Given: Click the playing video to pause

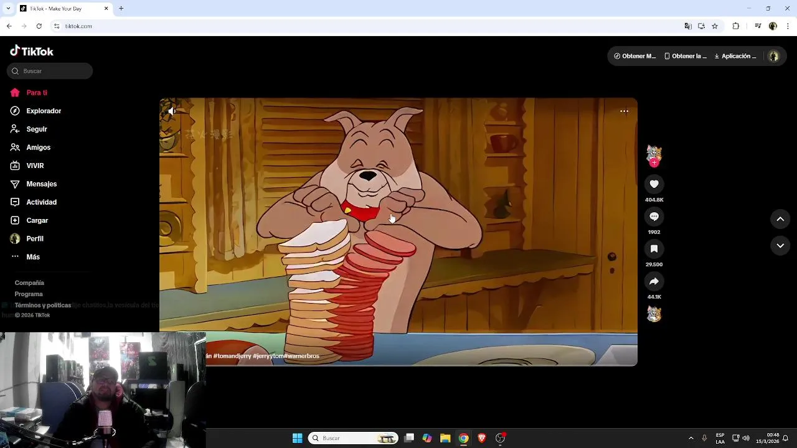Looking at the screenshot, I should click(398, 231).
